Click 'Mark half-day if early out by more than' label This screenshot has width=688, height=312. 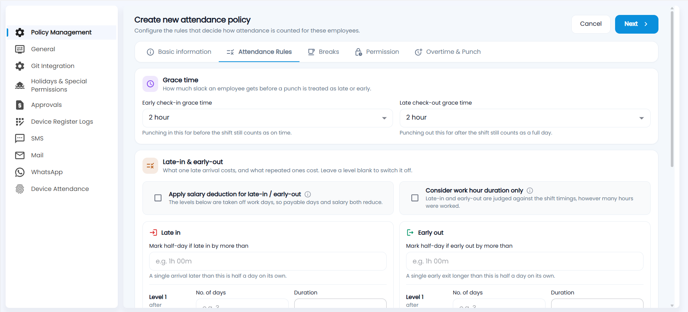459,246
